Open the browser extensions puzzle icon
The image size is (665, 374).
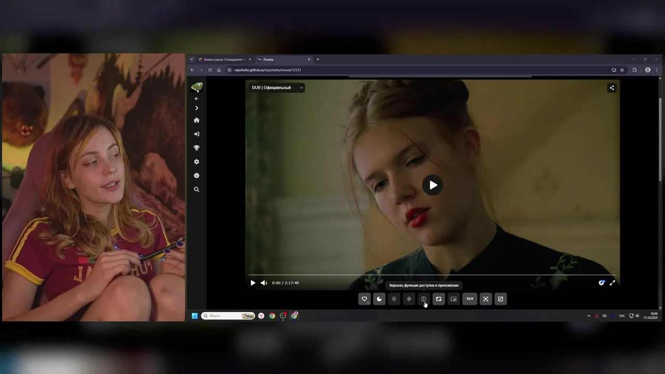[634, 70]
